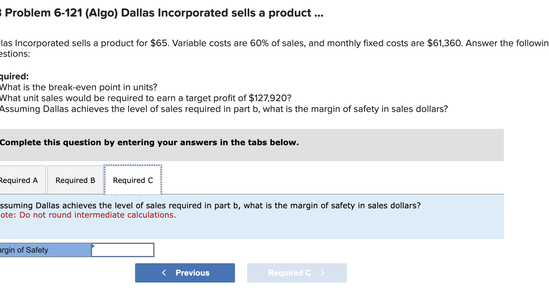Image resolution: width=549 pixels, height=291 pixels.
Task: Click the left chevron on the Previous button
Action: tap(164, 273)
